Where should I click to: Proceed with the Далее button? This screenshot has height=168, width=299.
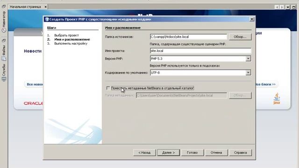tap(168, 153)
